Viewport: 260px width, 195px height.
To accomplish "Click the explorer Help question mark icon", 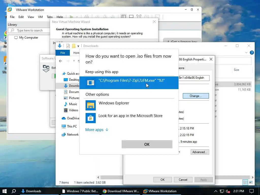I will tap(252, 53).
